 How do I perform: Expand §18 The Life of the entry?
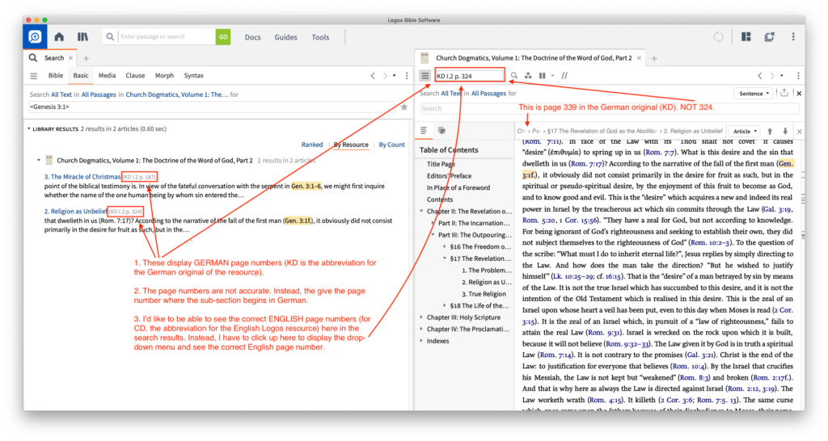click(444, 305)
